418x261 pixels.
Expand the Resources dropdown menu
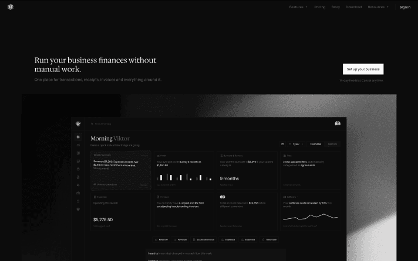378,7
